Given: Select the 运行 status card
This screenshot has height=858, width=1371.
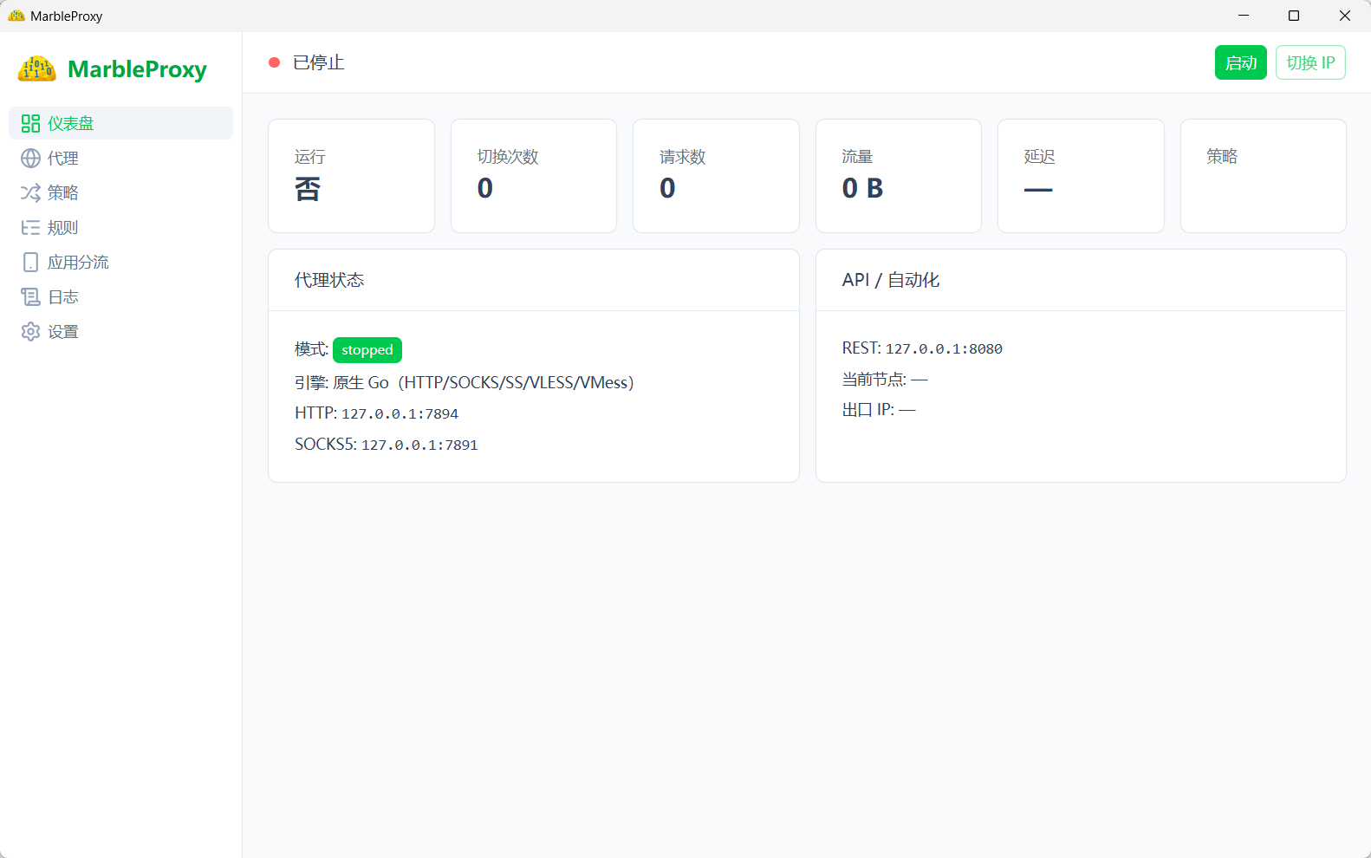Looking at the screenshot, I should (x=351, y=176).
